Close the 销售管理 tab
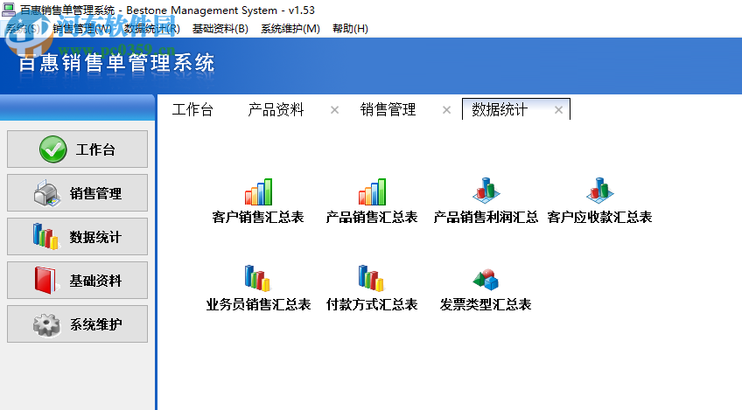 446,110
